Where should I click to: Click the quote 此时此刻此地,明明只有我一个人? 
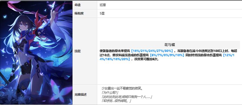[127, 97]
